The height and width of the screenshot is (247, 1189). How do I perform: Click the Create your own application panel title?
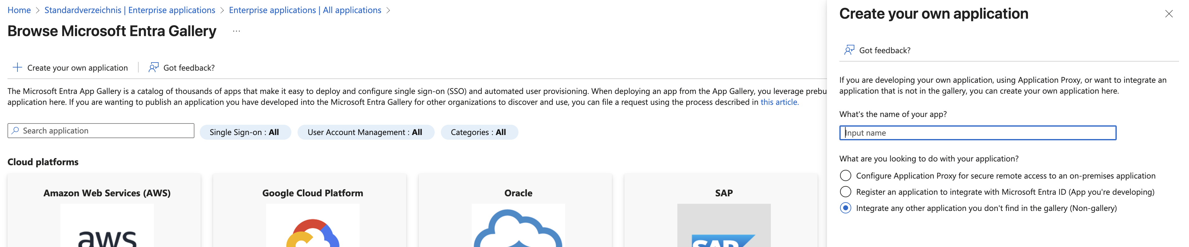click(933, 14)
